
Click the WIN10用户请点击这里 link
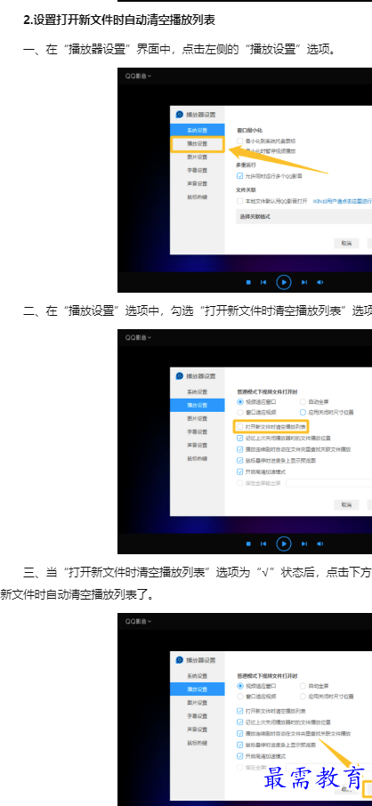point(342,201)
